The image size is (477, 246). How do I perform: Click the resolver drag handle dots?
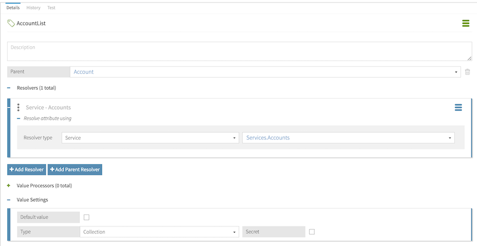[x=19, y=108]
